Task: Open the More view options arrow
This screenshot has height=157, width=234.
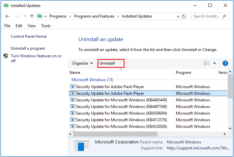Action: click(214, 63)
